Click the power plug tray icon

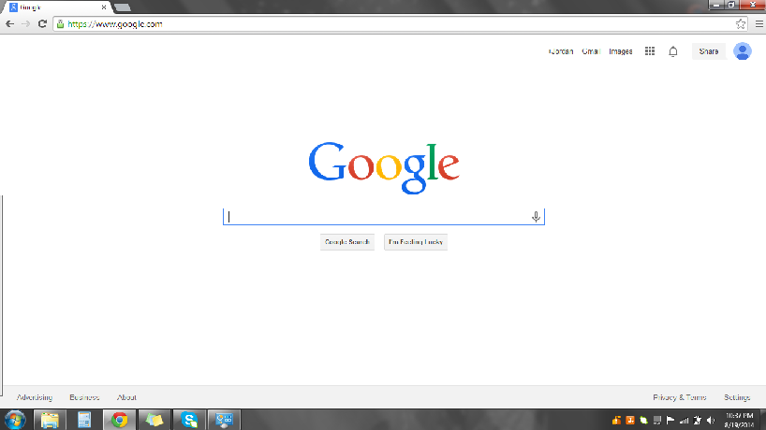point(698,421)
